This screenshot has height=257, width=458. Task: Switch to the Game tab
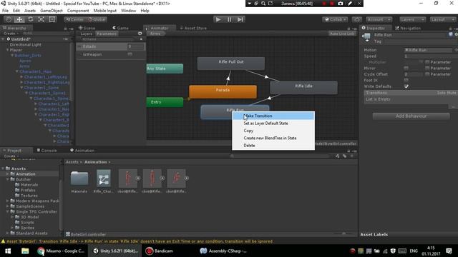point(120,28)
